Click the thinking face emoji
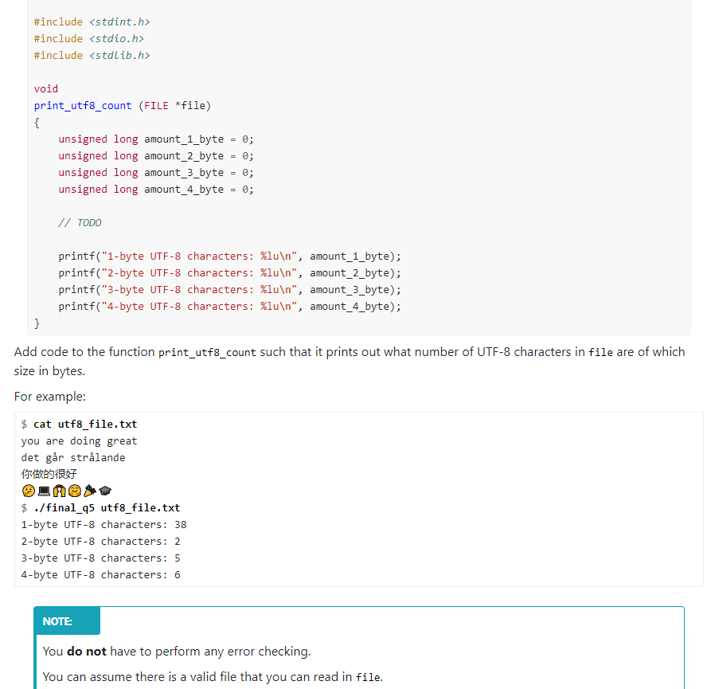 point(28,491)
